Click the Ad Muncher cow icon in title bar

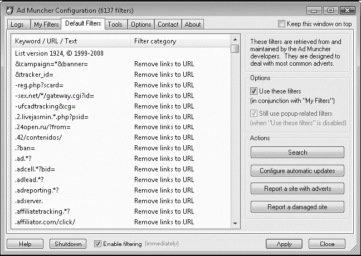(9, 11)
